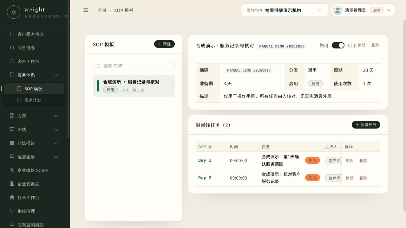Click the 企业云数据 building icon

tap(12, 184)
